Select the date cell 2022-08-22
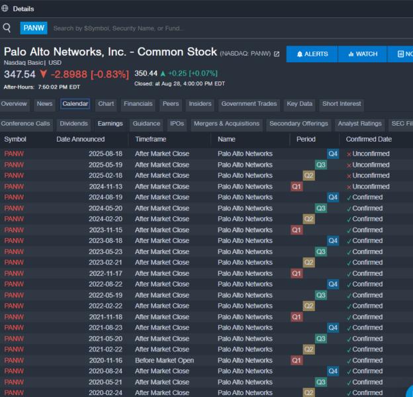The width and height of the screenshot is (413, 397). pyautogui.click(x=105, y=285)
